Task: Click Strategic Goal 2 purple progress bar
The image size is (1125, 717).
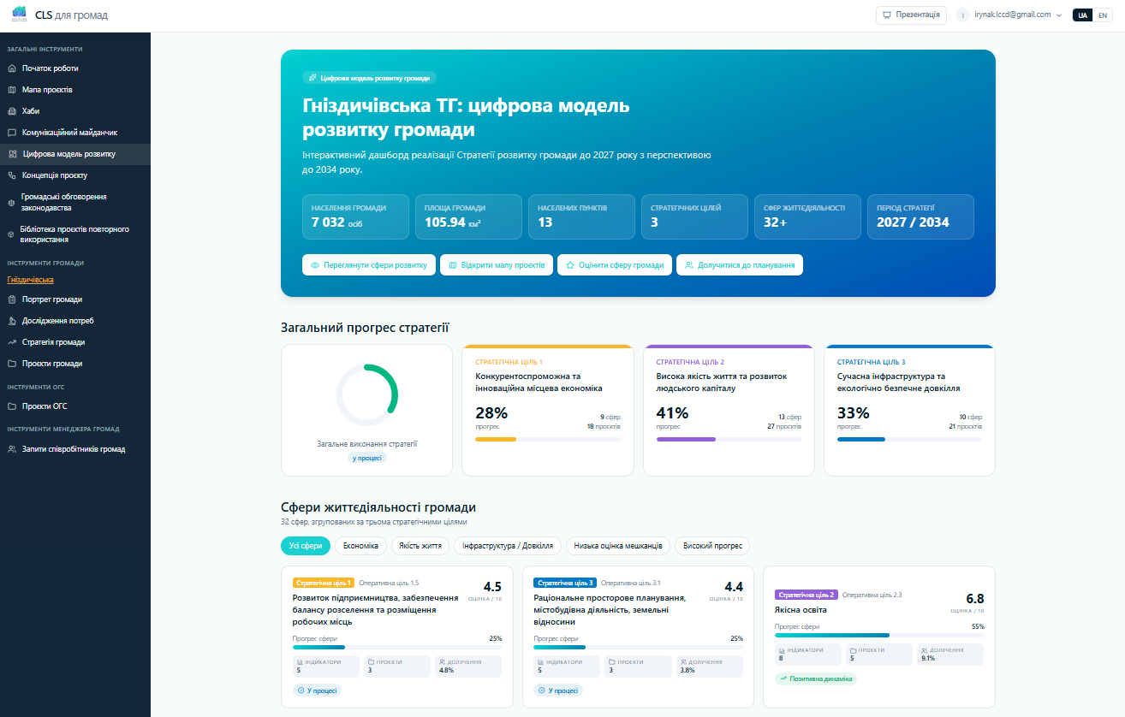Action: click(729, 439)
